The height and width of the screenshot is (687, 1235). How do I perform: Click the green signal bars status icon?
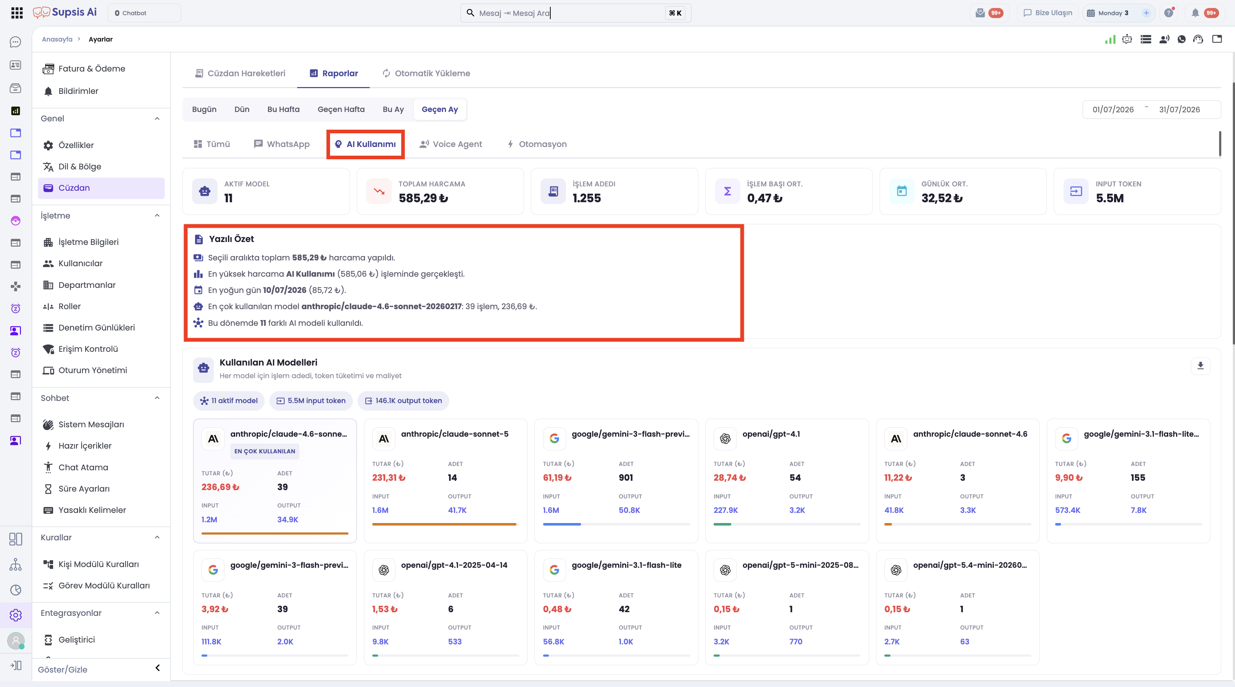tap(1110, 39)
